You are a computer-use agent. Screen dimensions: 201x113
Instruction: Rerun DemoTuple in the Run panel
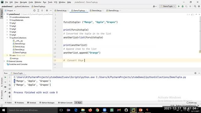[5, 77]
